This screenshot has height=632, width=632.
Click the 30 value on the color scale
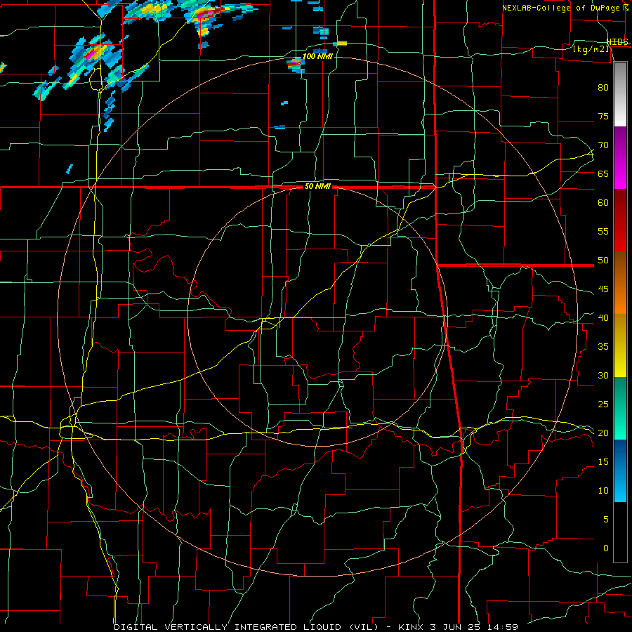[x=603, y=375]
